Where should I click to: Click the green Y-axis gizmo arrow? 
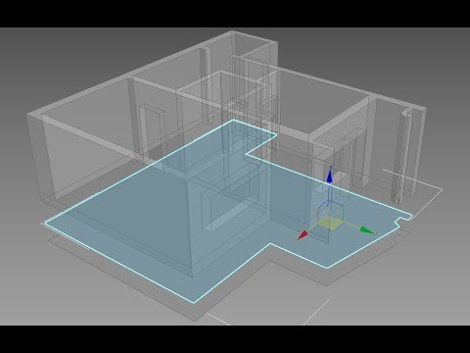pos(368,230)
